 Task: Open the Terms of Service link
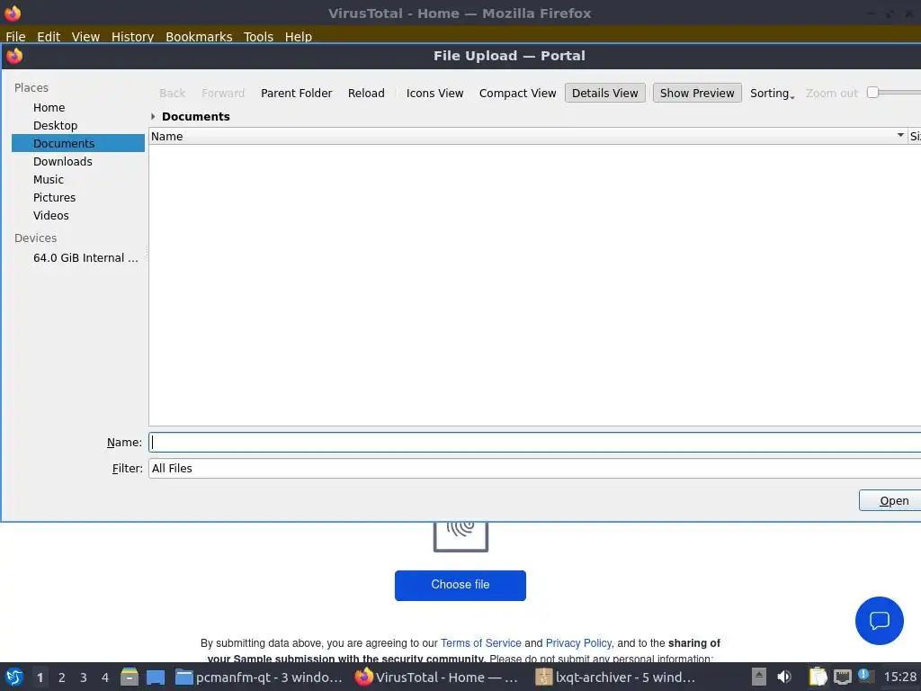point(481,642)
